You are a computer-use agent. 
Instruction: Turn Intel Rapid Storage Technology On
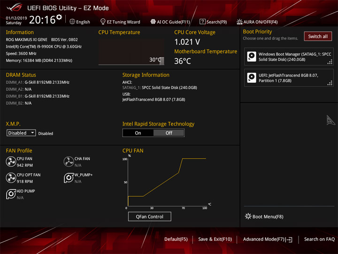(x=138, y=133)
